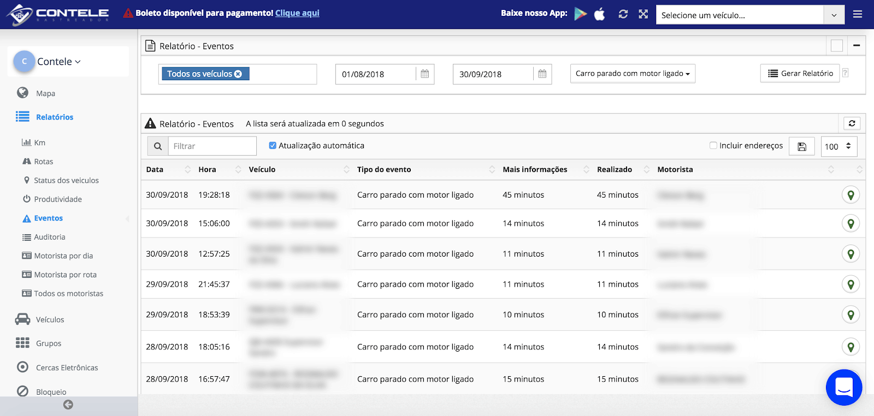Viewport: 874px width, 416px height.
Task: Open the Apple App Store icon
Action: pyautogui.click(x=600, y=14)
